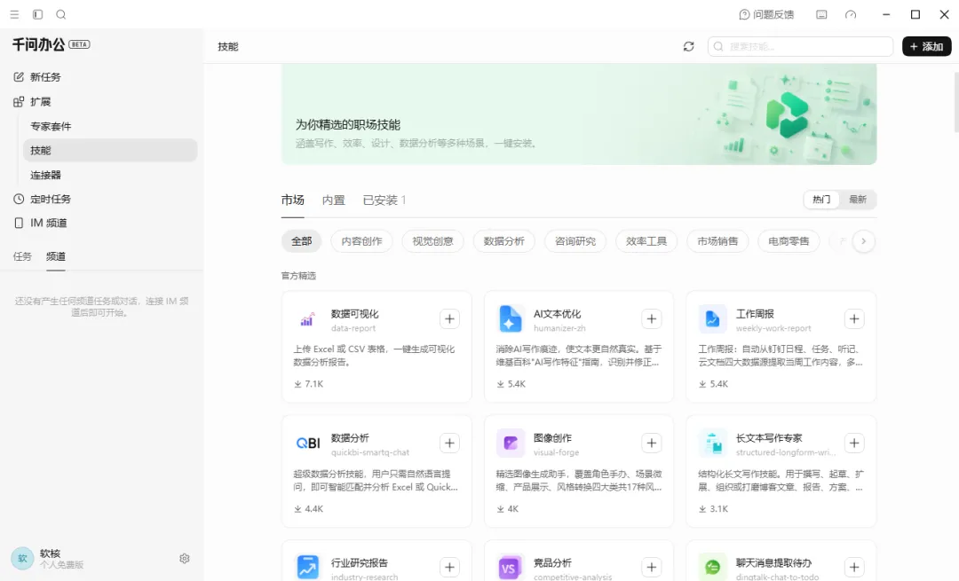Switch to the 频道 tab in sidebar

tap(56, 256)
